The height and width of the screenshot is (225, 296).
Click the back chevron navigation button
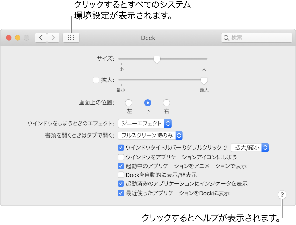point(41,38)
